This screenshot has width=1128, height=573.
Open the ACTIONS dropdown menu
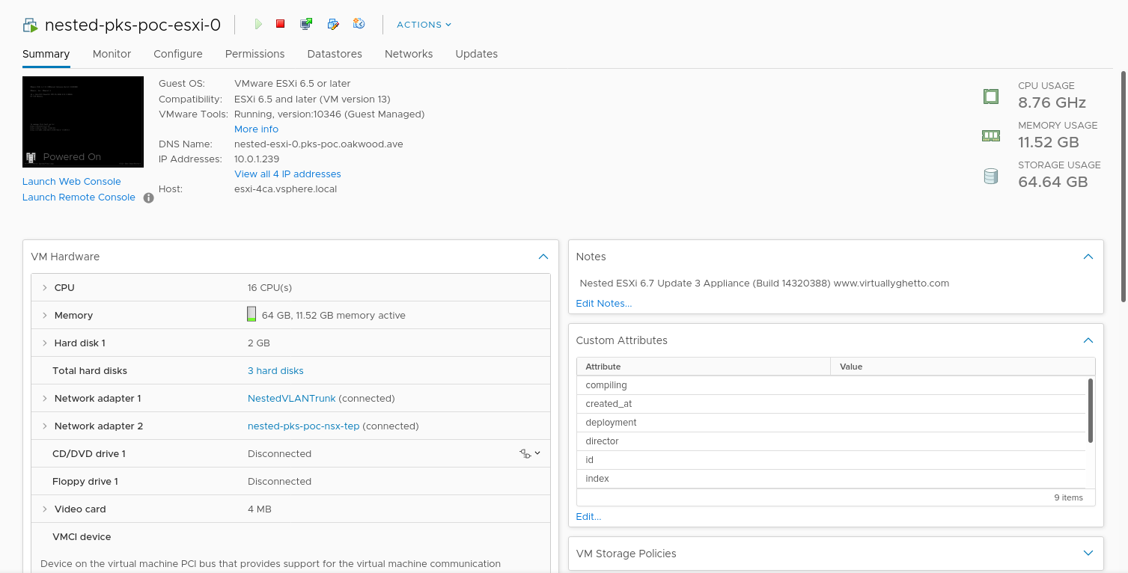(x=424, y=25)
